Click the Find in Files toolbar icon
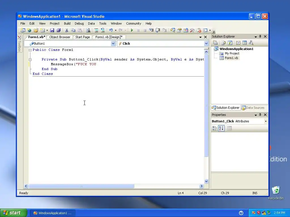 tap(88, 30)
